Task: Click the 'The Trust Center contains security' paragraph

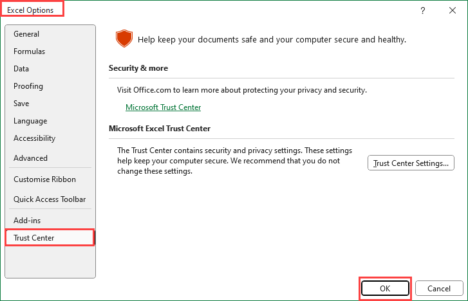Action: (x=234, y=161)
